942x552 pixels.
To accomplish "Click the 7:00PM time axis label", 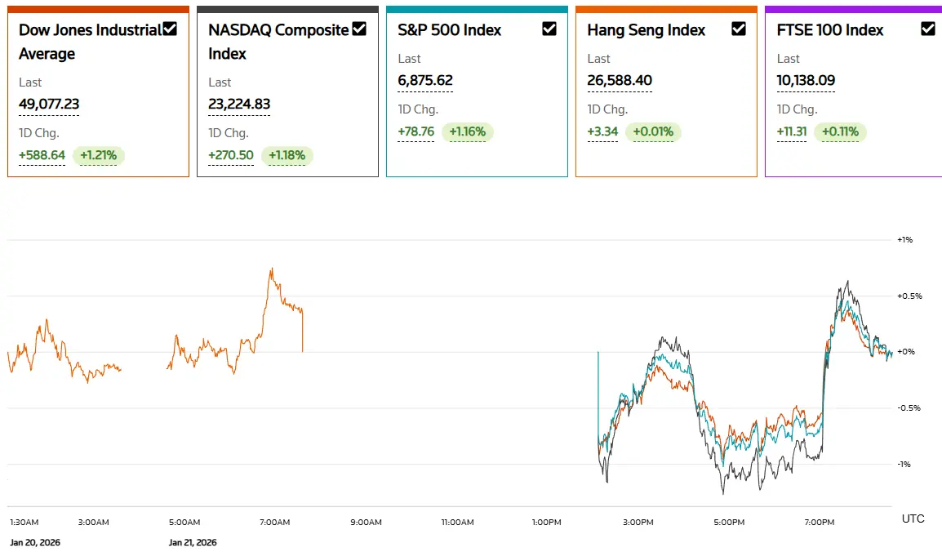I will 819,522.
